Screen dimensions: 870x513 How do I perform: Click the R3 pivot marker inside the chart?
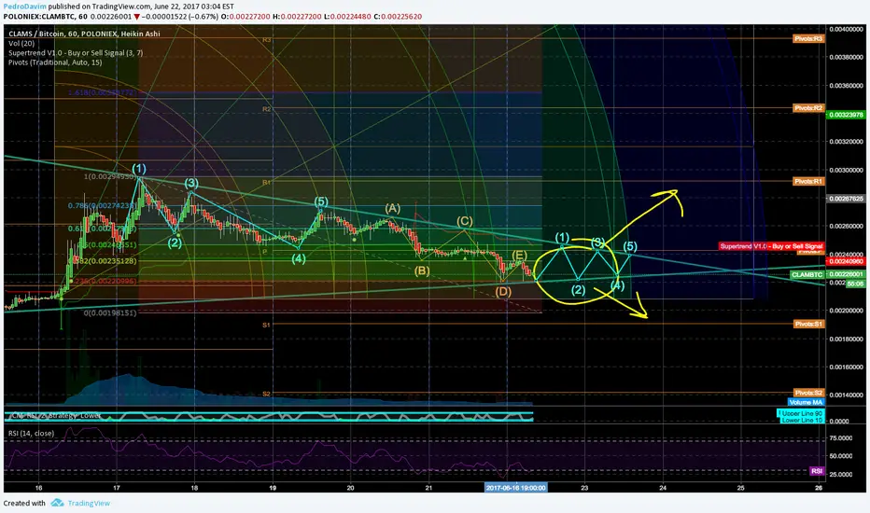point(267,40)
